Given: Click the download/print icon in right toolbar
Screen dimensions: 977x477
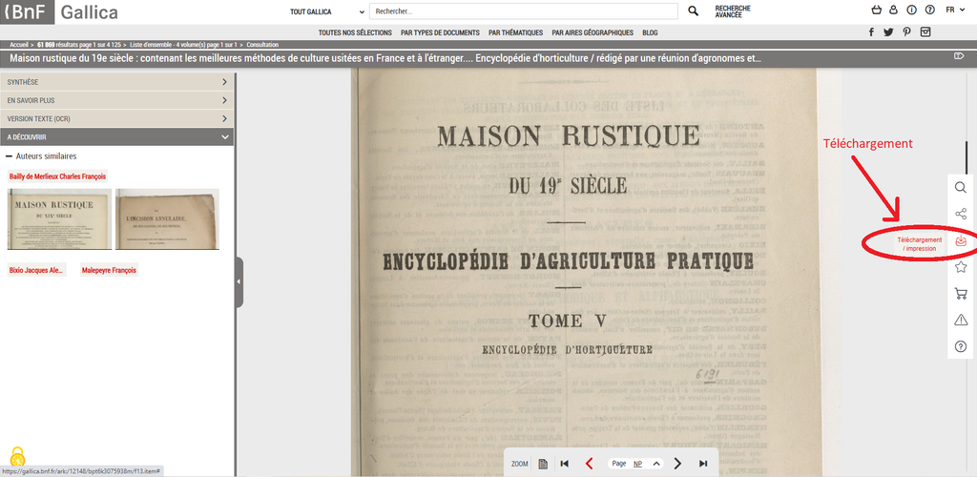Looking at the screenshot, I should pyautogui.click(x=961, y=241).
